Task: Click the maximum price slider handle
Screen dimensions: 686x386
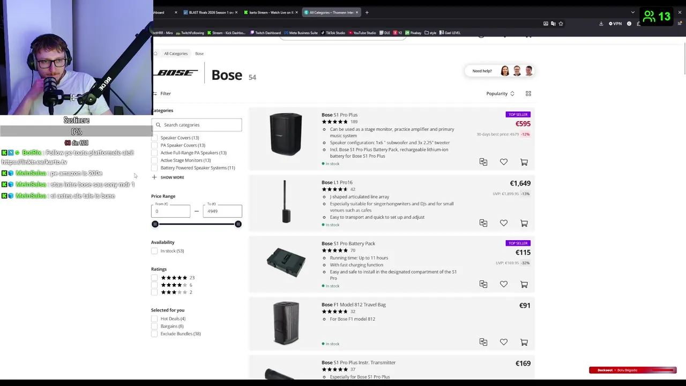Action: [238, 224]
